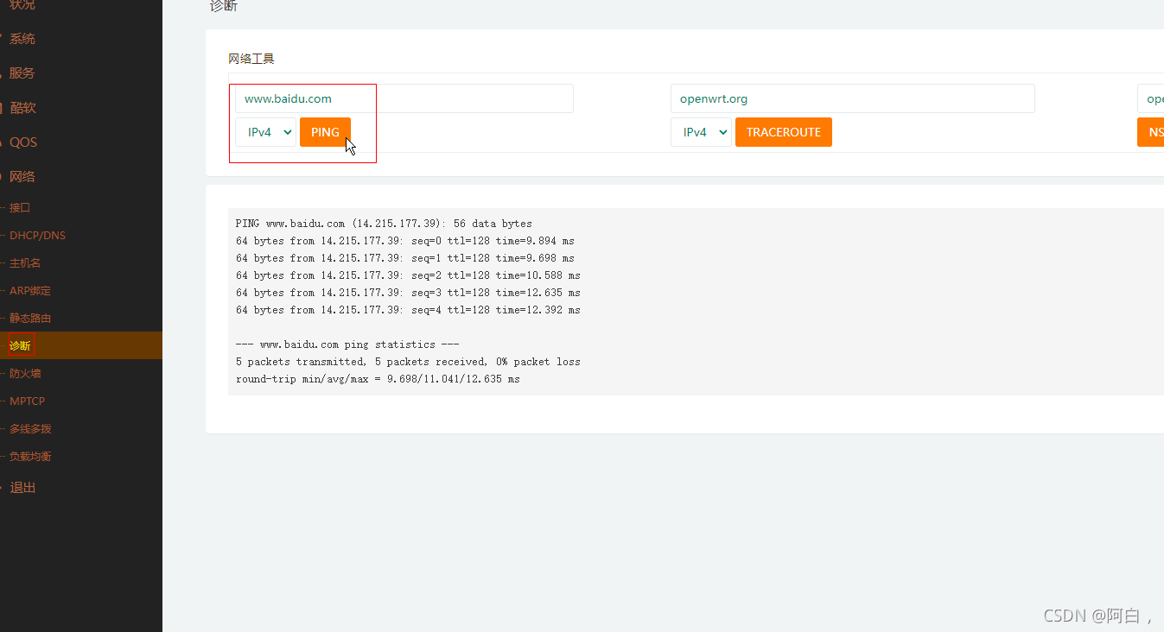Screen dimensions: 1164x632
Task: Go to the 主机名 page
Action: point(25,263)
